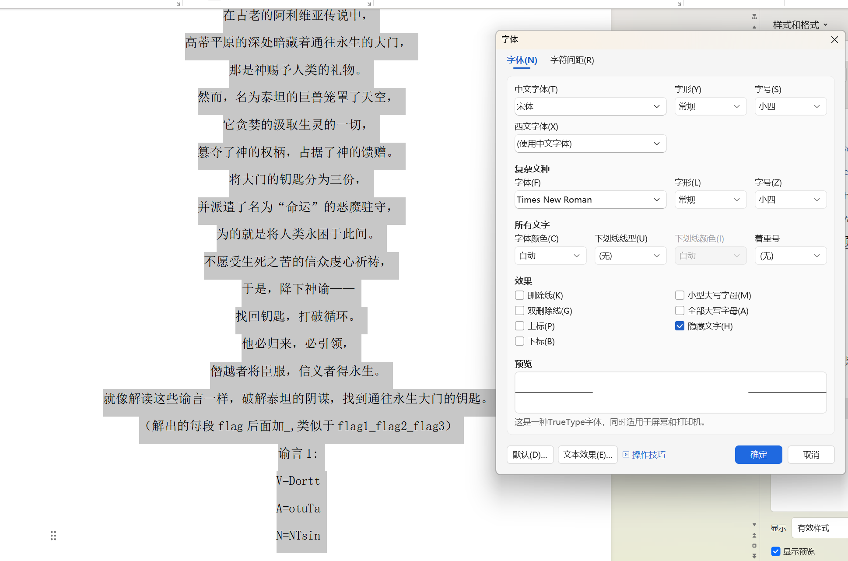Click the play icon beside 操作技巧
Viewport: 848px width, 561px height.
point(626,455)
